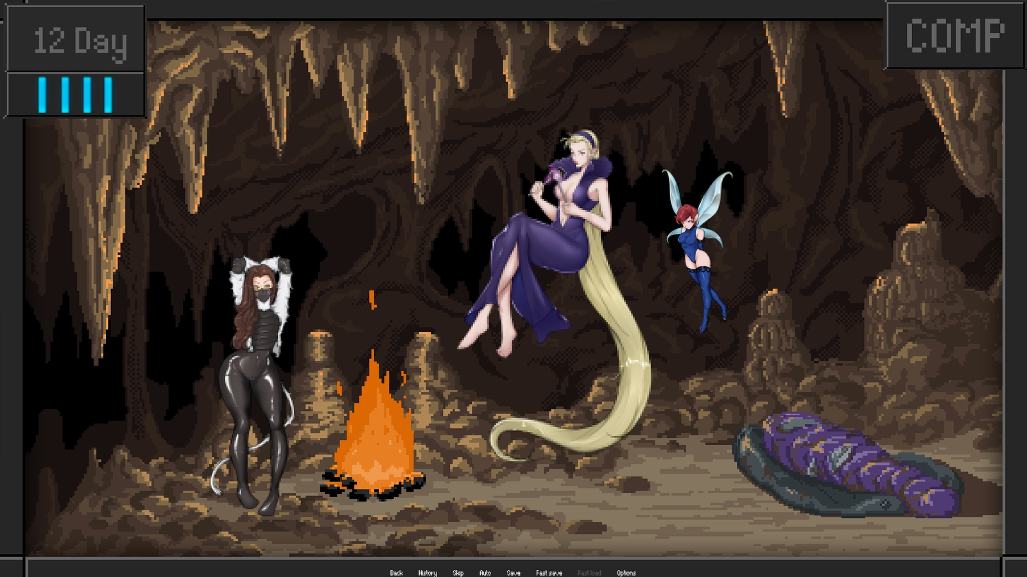Select the purple sleeping bag
Screen dimensions: 1027x577
click(x=847, y=462)
